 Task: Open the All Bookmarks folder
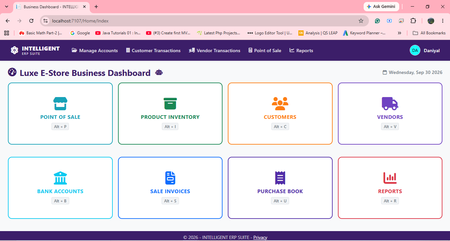[x=429, y=33]
